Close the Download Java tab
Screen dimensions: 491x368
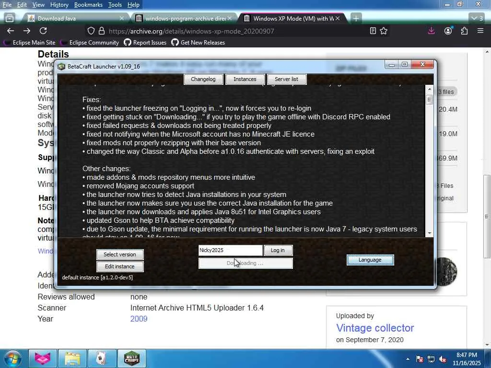[121, 19]
